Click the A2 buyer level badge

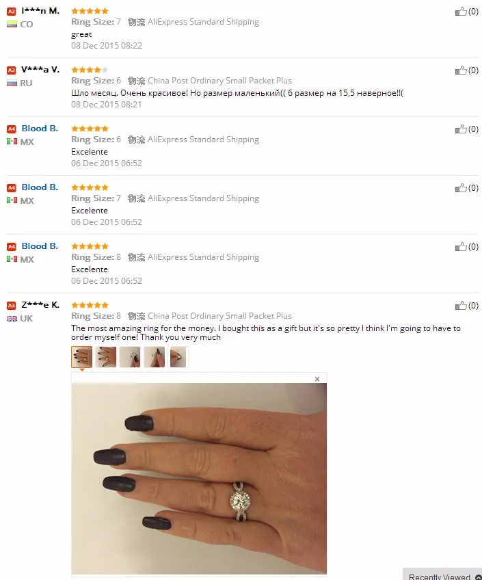coord(12,12)
